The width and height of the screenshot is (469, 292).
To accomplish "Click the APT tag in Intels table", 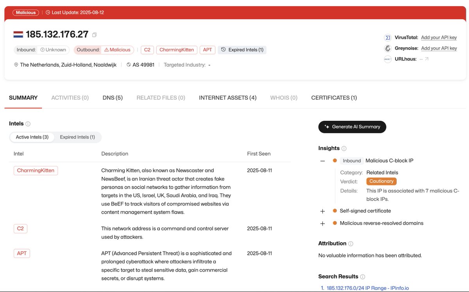I will point(22,253).
